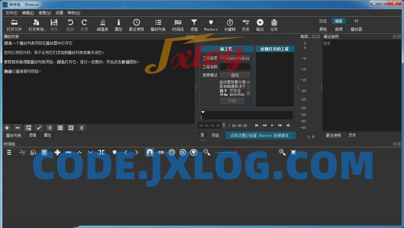The height and width of the screenshot is (228, 404).
Task: Toggle scrub while dragging eye icon
Action: coord(161,152)
